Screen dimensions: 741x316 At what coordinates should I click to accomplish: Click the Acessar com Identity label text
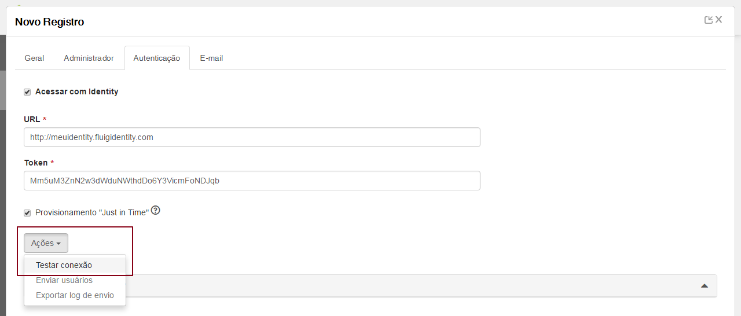pyautogui.click(x=77, y=91)
